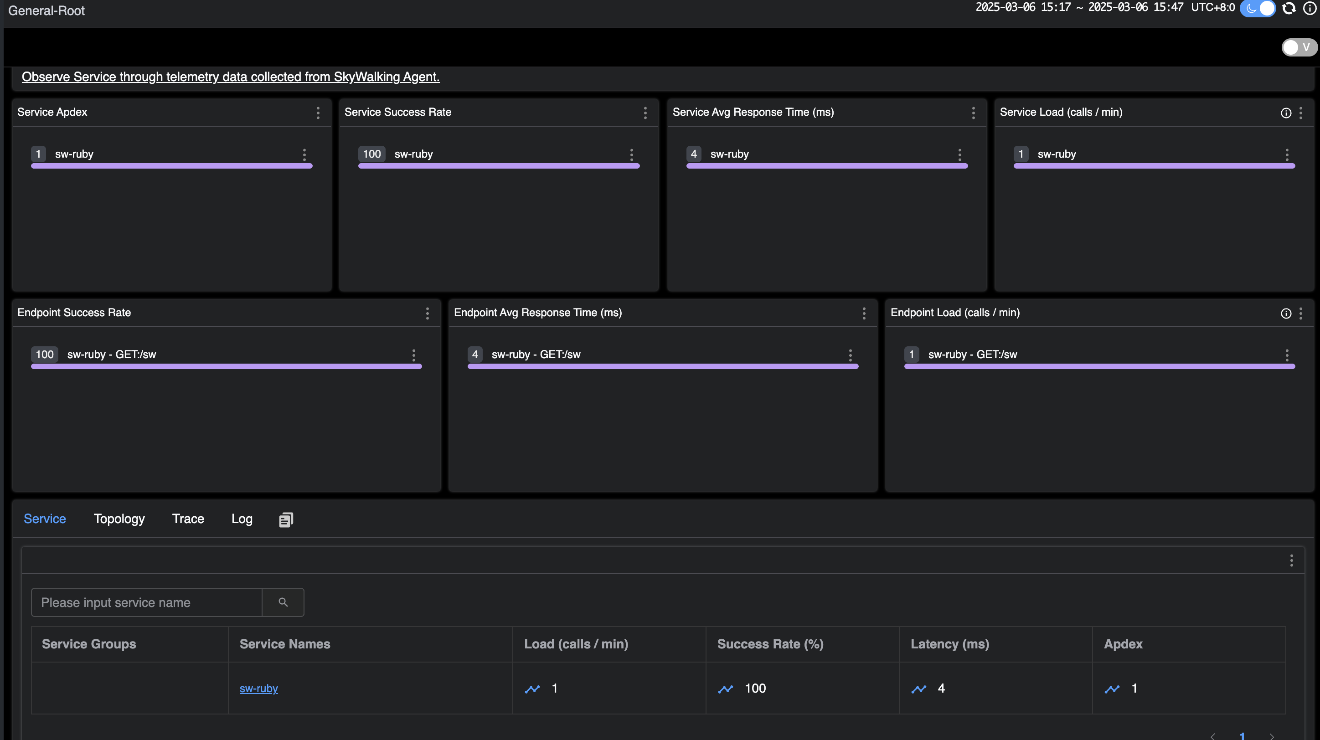Click the info icon in top-right corner
Image resolution: width=1320 pixels, height=740 pixels.
(1310, 8)
